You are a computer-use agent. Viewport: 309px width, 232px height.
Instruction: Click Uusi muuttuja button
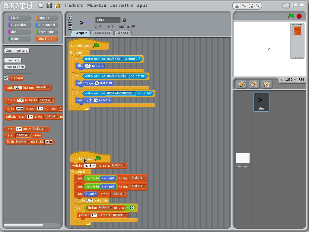tap(17, 51)
